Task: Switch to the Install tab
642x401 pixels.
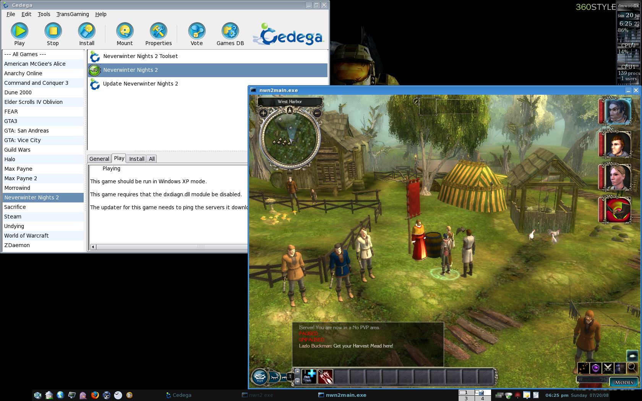Action: coord(136,159)
